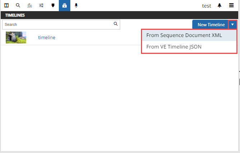Click search magnifier inside the search field
This screenshot has height=153, width=240.
tap(116, 24)
